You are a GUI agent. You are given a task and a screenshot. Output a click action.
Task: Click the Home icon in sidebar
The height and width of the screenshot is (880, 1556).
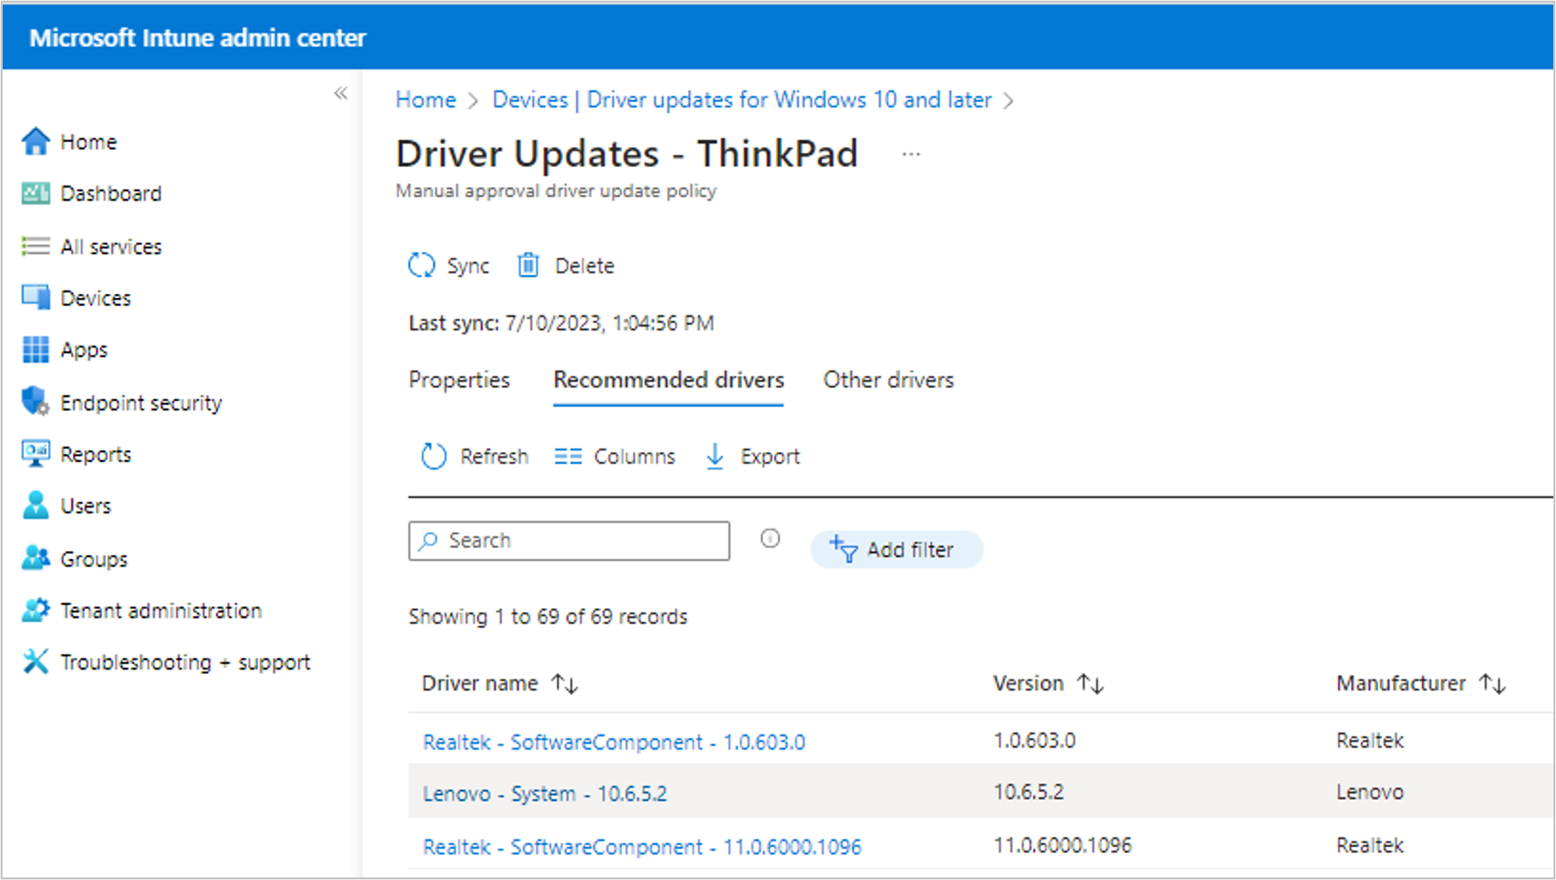(36, 141)
